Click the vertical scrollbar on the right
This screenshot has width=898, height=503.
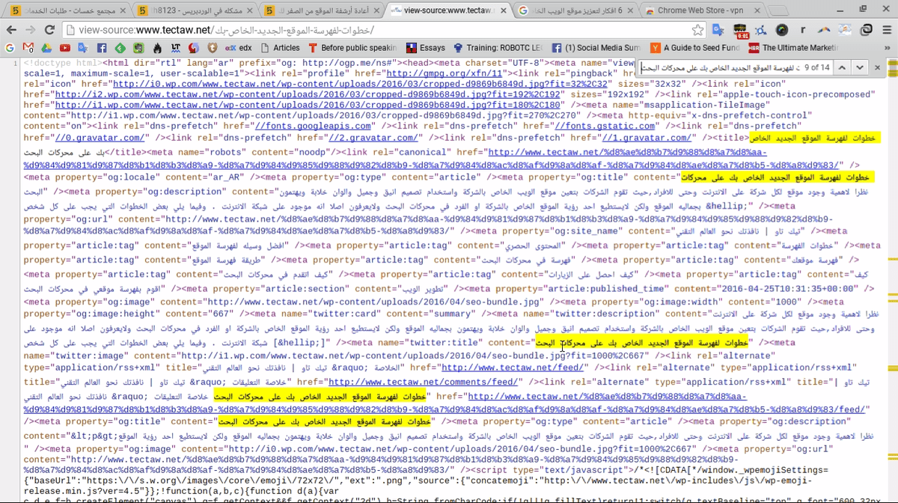point(892,281)
